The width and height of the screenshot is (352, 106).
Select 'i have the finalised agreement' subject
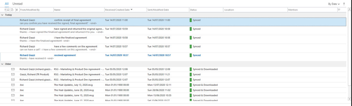tap(70, 38)
